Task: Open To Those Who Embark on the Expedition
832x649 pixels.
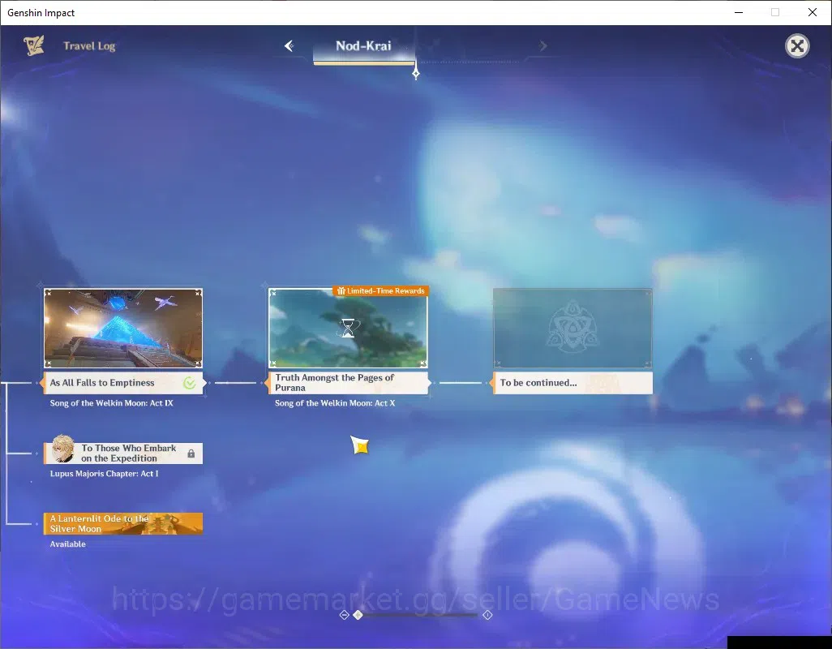Action: coord(123,453)
